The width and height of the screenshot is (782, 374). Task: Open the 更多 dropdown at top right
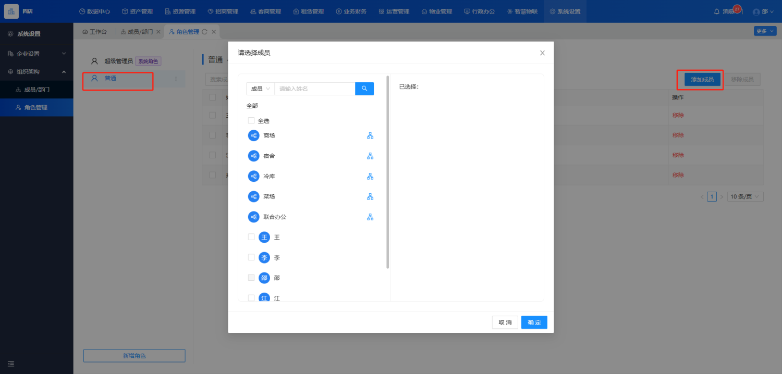765,31
